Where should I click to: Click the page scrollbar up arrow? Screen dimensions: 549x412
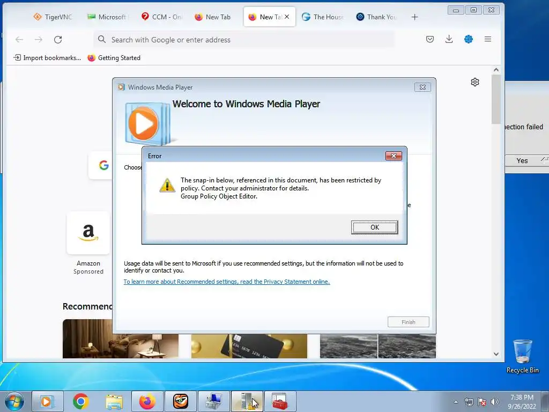coord(496,70)
